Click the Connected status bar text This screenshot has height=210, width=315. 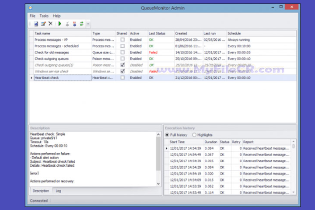pos(39,201)
